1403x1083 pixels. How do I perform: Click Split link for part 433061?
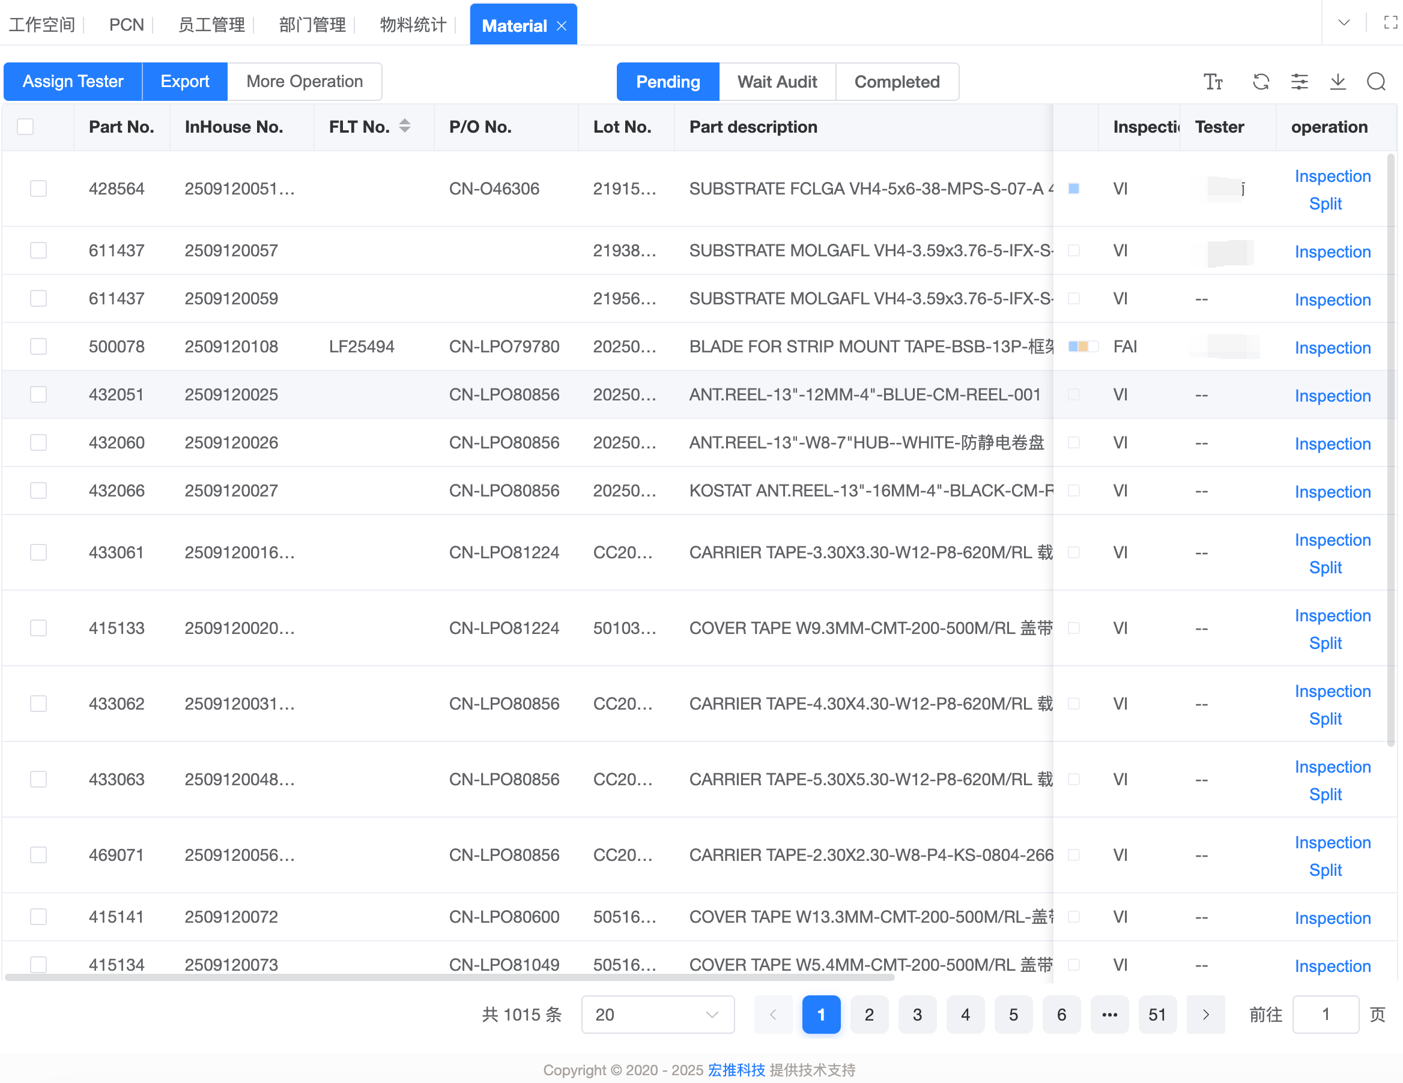coord(1325,567)
